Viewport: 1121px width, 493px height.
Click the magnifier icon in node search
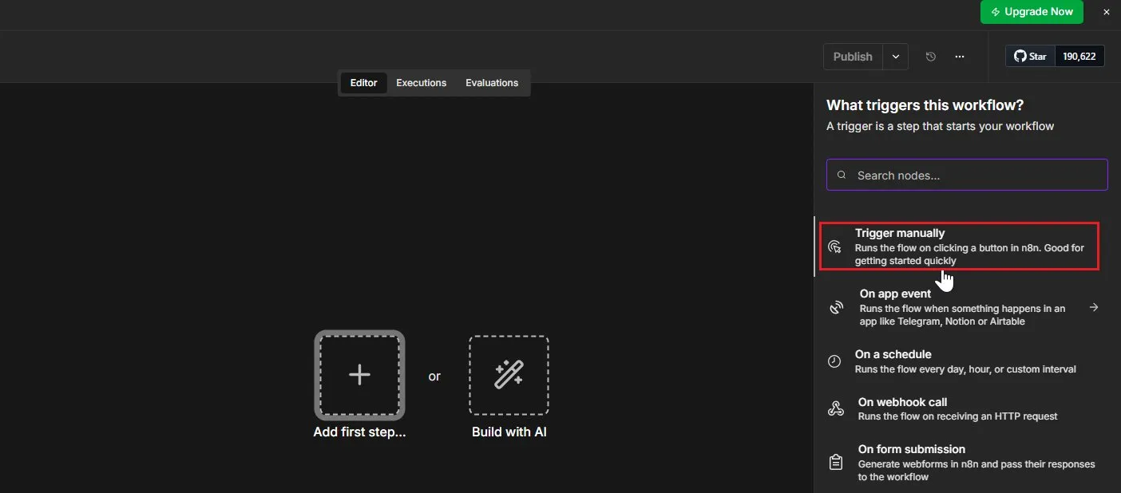click(841, 175)
